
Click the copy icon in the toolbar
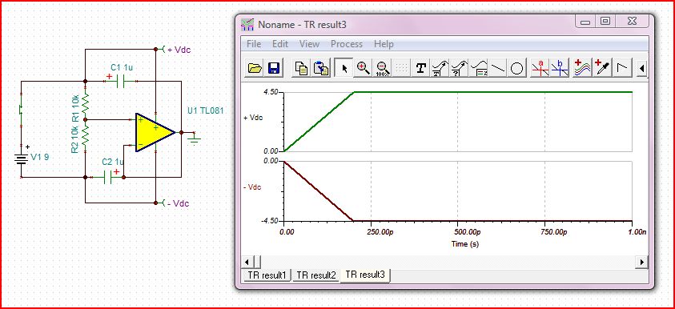[302, 68]
